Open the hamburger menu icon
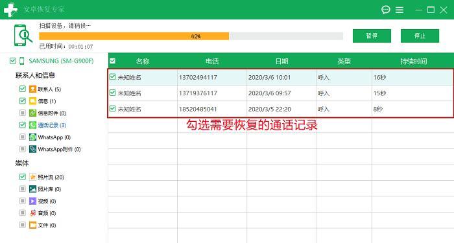Screen dimensions: 454x243 click(400, 10)
